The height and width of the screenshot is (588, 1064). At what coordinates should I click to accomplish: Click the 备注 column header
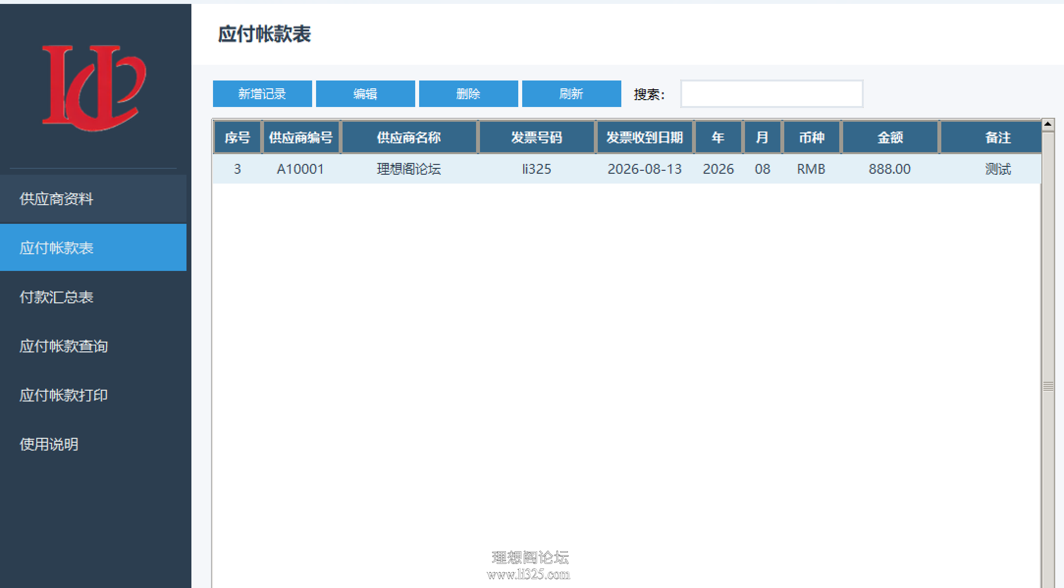point(991,137)
